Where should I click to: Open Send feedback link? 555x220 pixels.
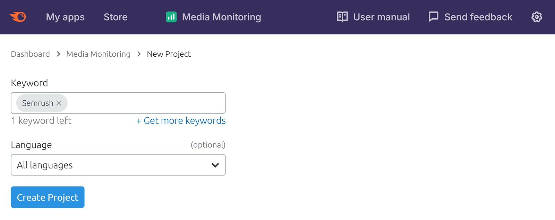pos(478,17)
